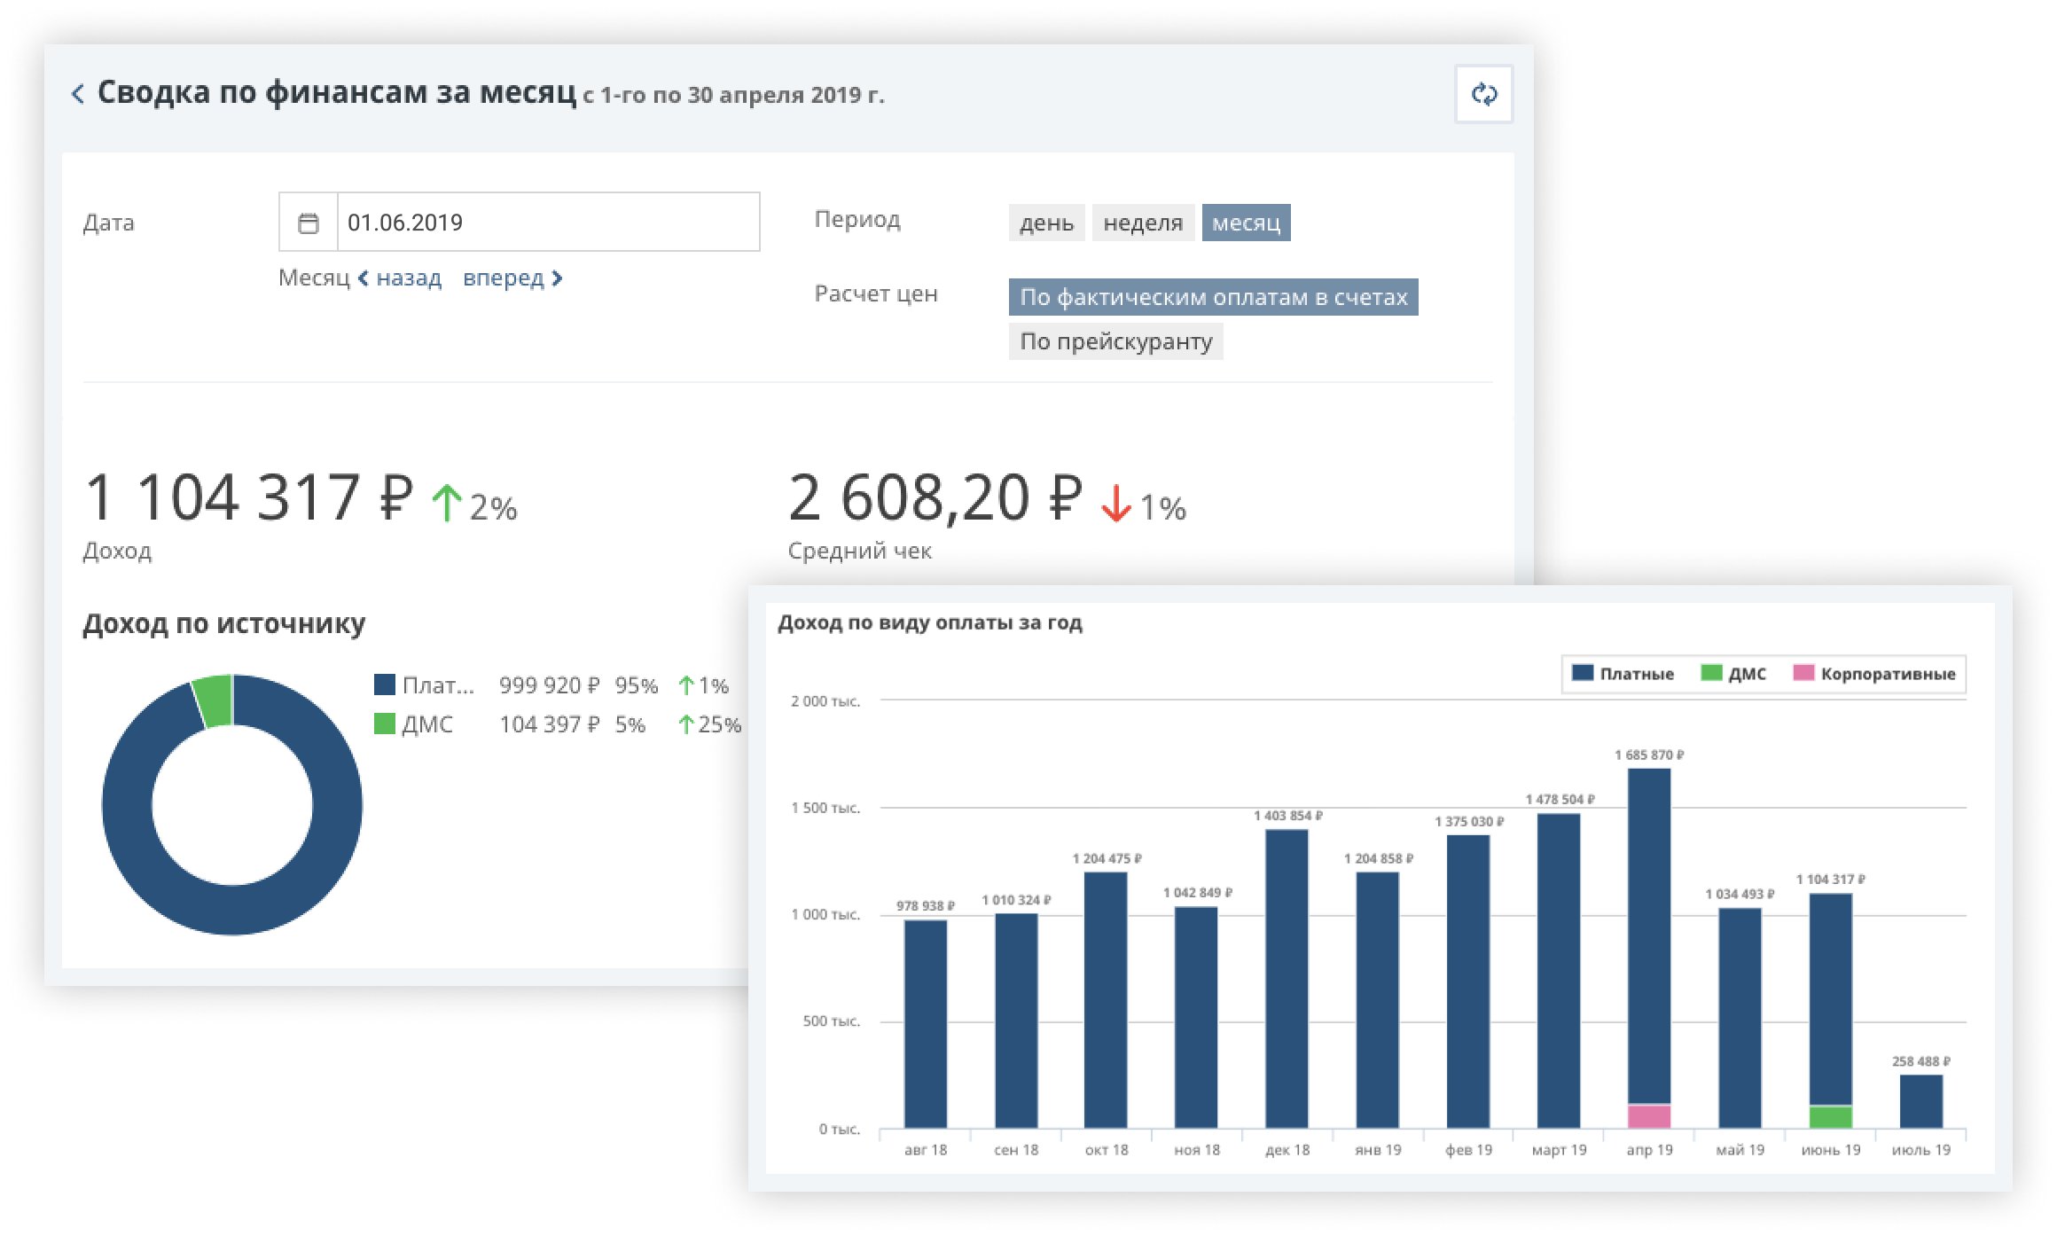The image size is (2057, 1236).
Task: Toggle the ДМС legend item in chart
Action: tap(1733, 674)
